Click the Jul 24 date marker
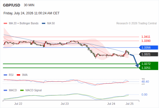159x108 pixels. coord(111,104)
